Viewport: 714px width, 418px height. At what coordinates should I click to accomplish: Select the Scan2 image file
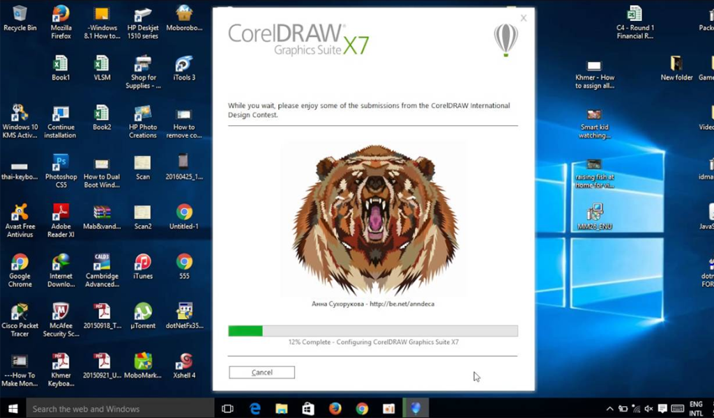143,217
